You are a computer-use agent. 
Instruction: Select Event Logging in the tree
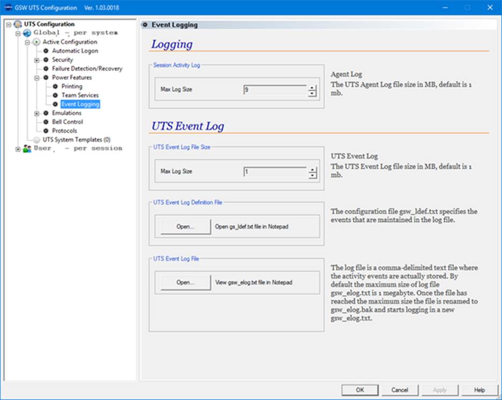pyautogui.click(x=80, y=104)
